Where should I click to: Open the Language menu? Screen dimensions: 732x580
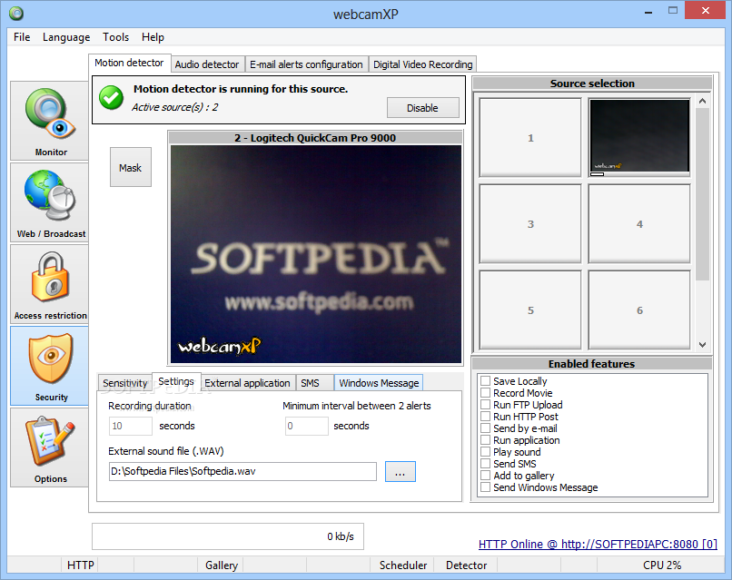66,37
